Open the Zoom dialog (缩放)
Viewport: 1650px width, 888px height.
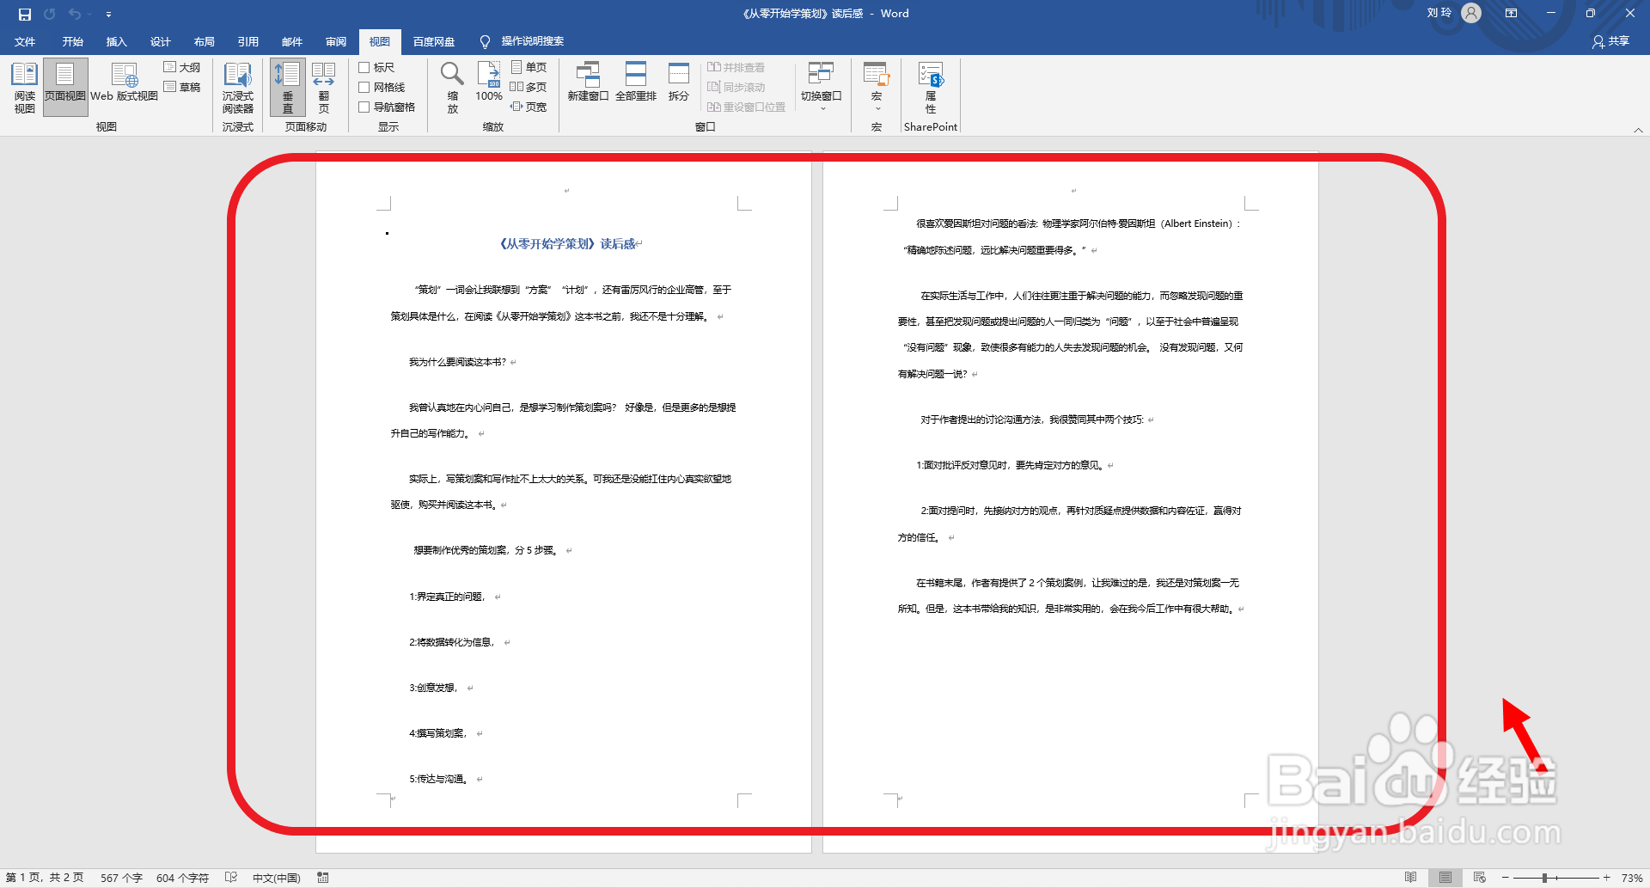coord(453,88)
